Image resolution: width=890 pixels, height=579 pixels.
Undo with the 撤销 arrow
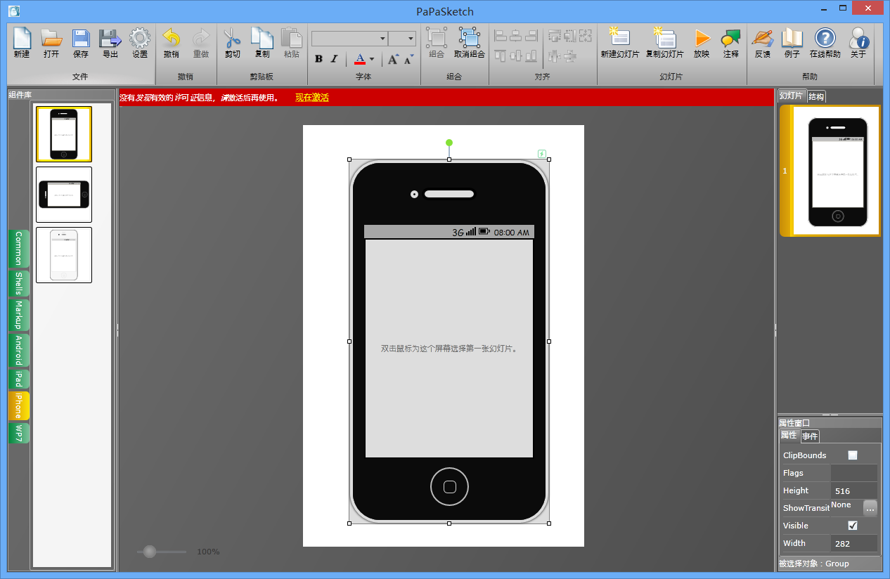[x=171, y=43]
